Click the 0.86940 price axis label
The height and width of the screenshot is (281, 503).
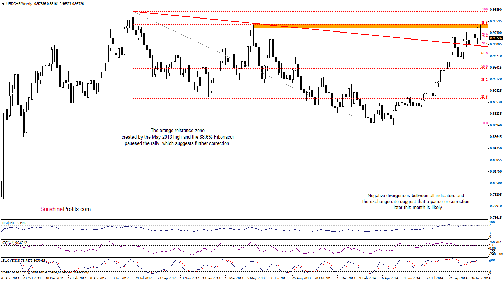(496, 125)
